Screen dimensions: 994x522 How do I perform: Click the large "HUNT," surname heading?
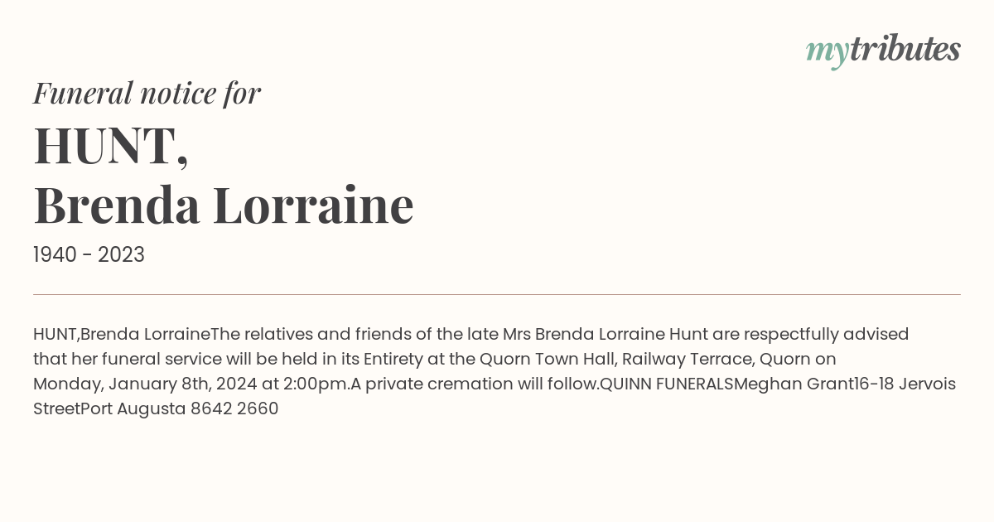[x=111, y=146]
